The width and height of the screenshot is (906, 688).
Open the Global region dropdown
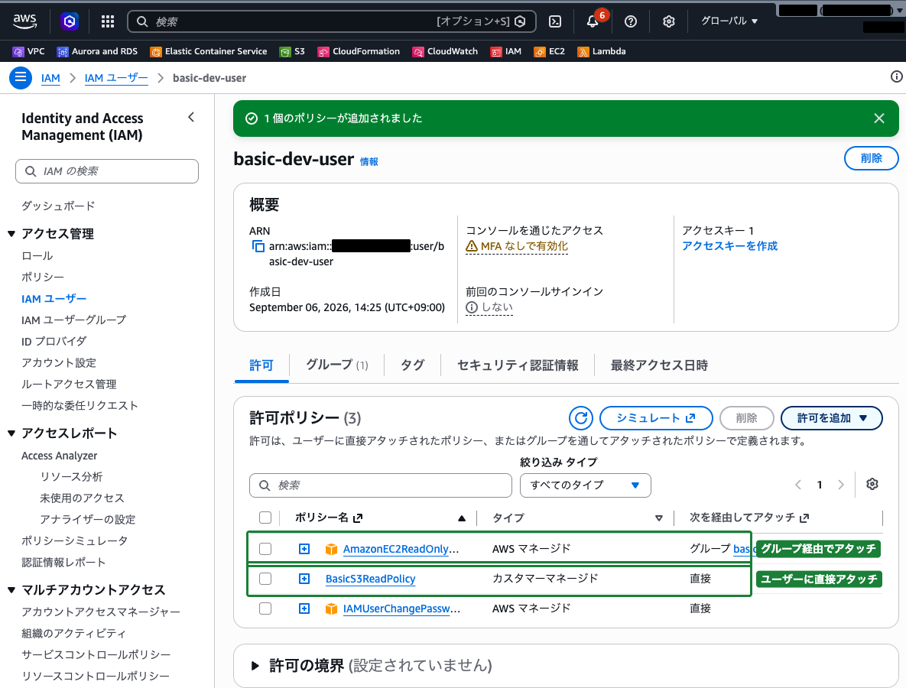point(729,21)
